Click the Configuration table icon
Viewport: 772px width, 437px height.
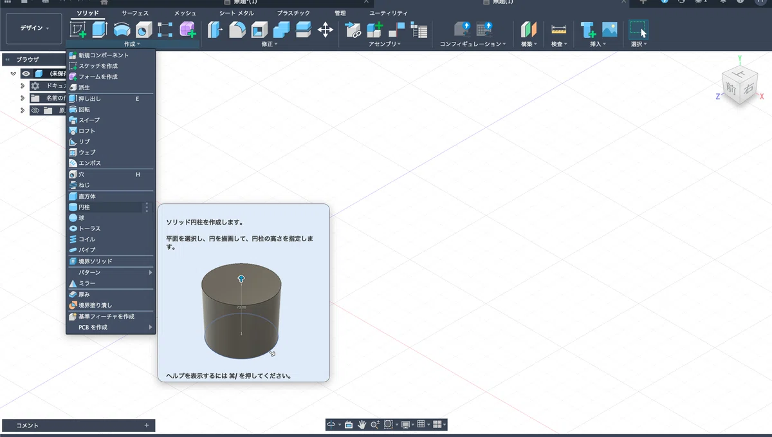[x=484, y=29]
